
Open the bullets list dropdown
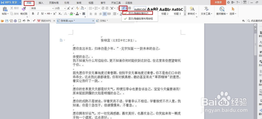tap(93, 8)
